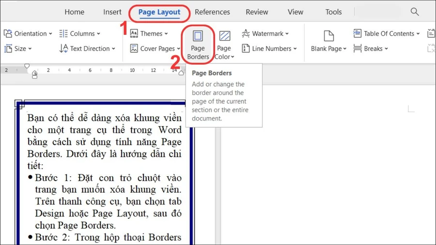This screenshot has height=245, width=436.
Task: Go to the Review tab
Action: tap(257, 12)
